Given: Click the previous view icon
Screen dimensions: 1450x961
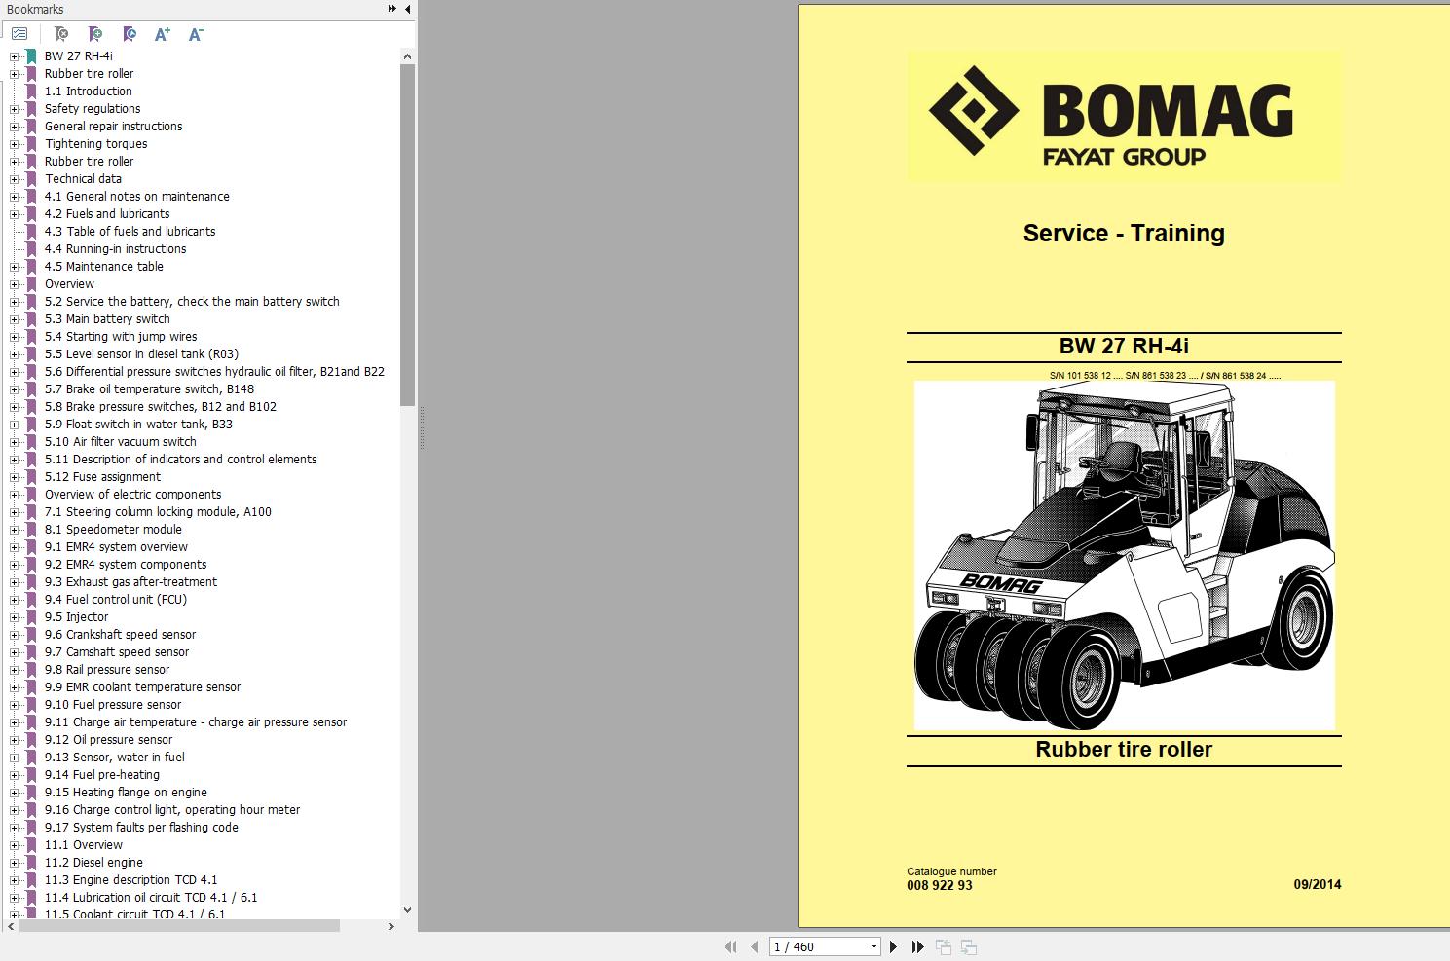Looking at the screenshot, I should click(x=944, y=946).
